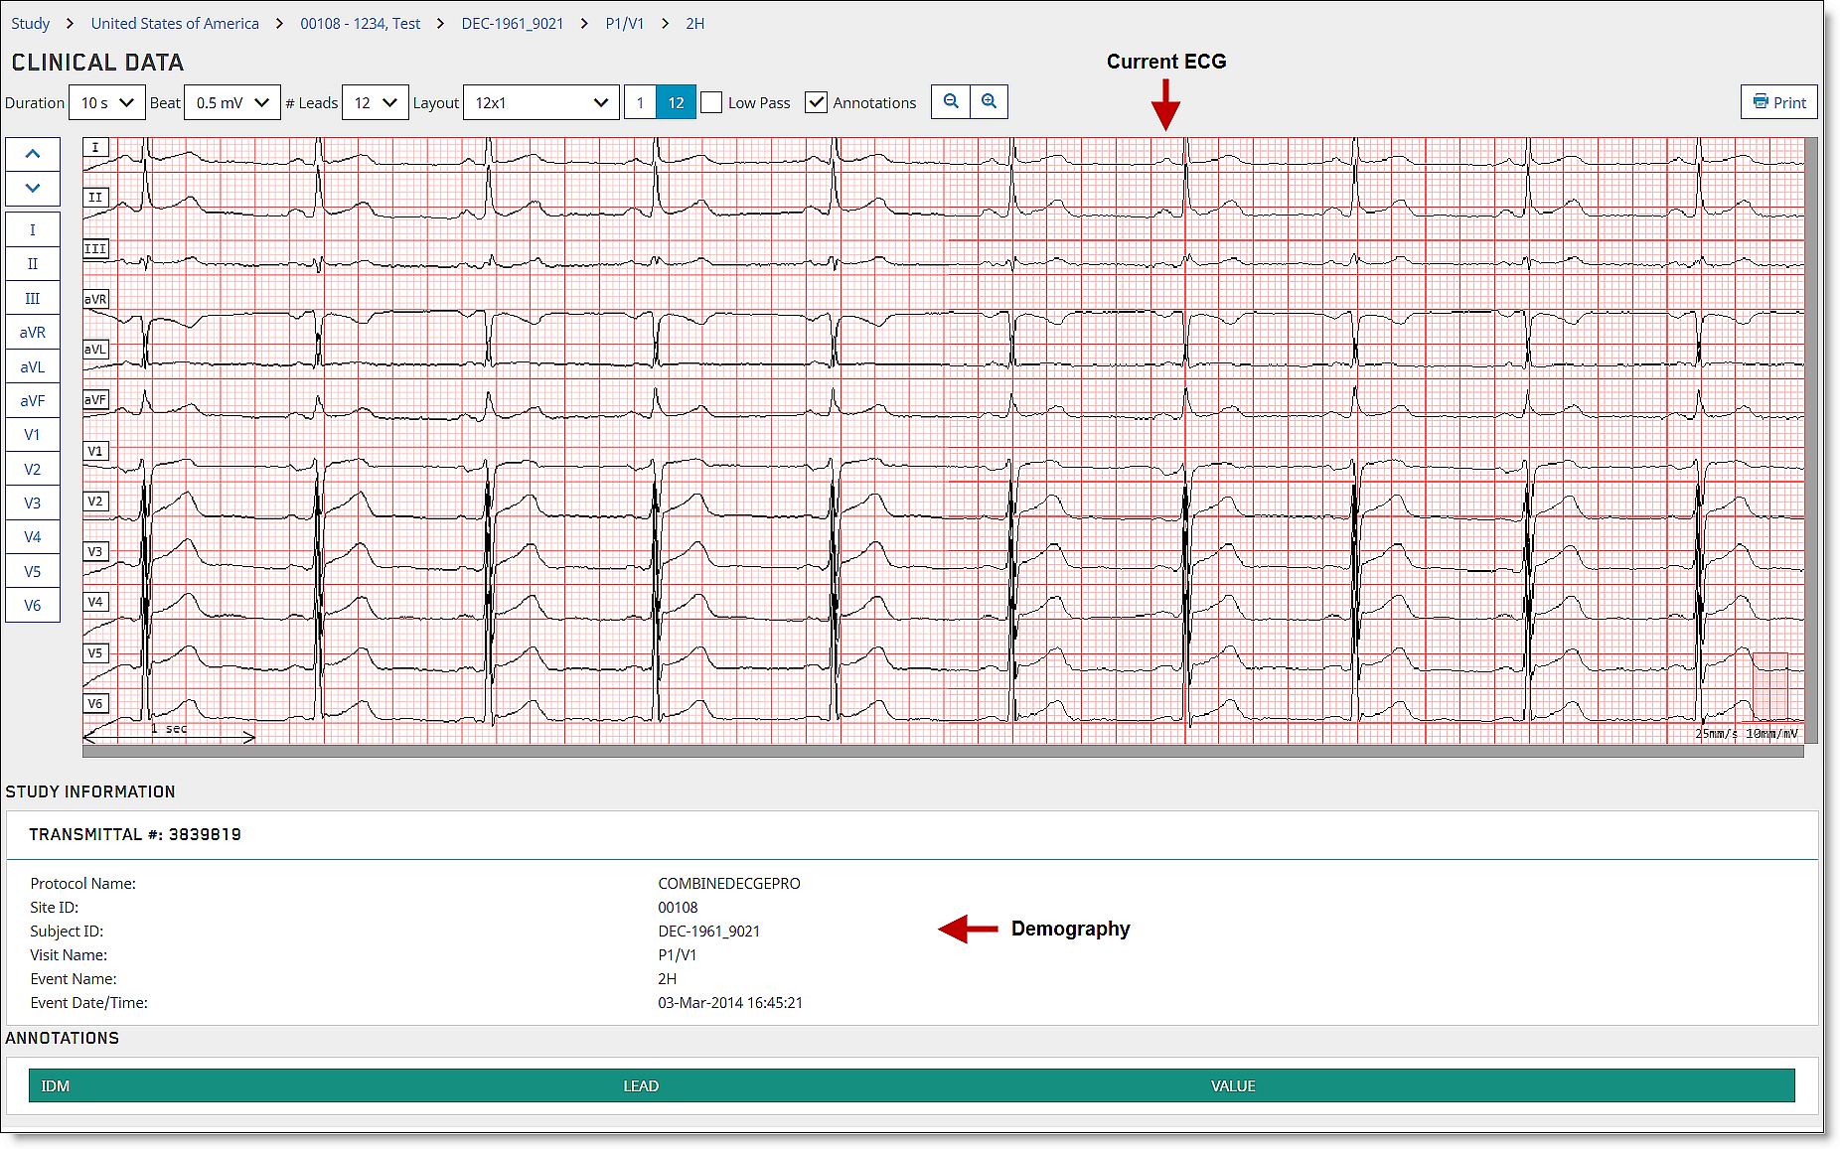Click the horizontal scrollbar below the ECG
The image size is (1840, 1149).
942,752
